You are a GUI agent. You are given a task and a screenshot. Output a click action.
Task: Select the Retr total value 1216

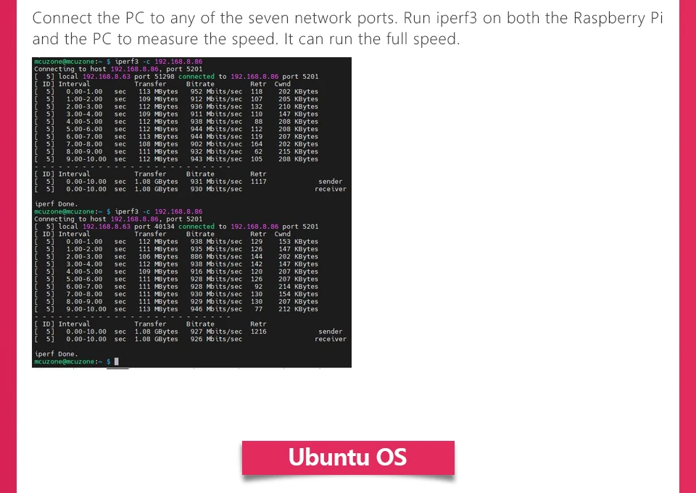[x=258, y=332]
